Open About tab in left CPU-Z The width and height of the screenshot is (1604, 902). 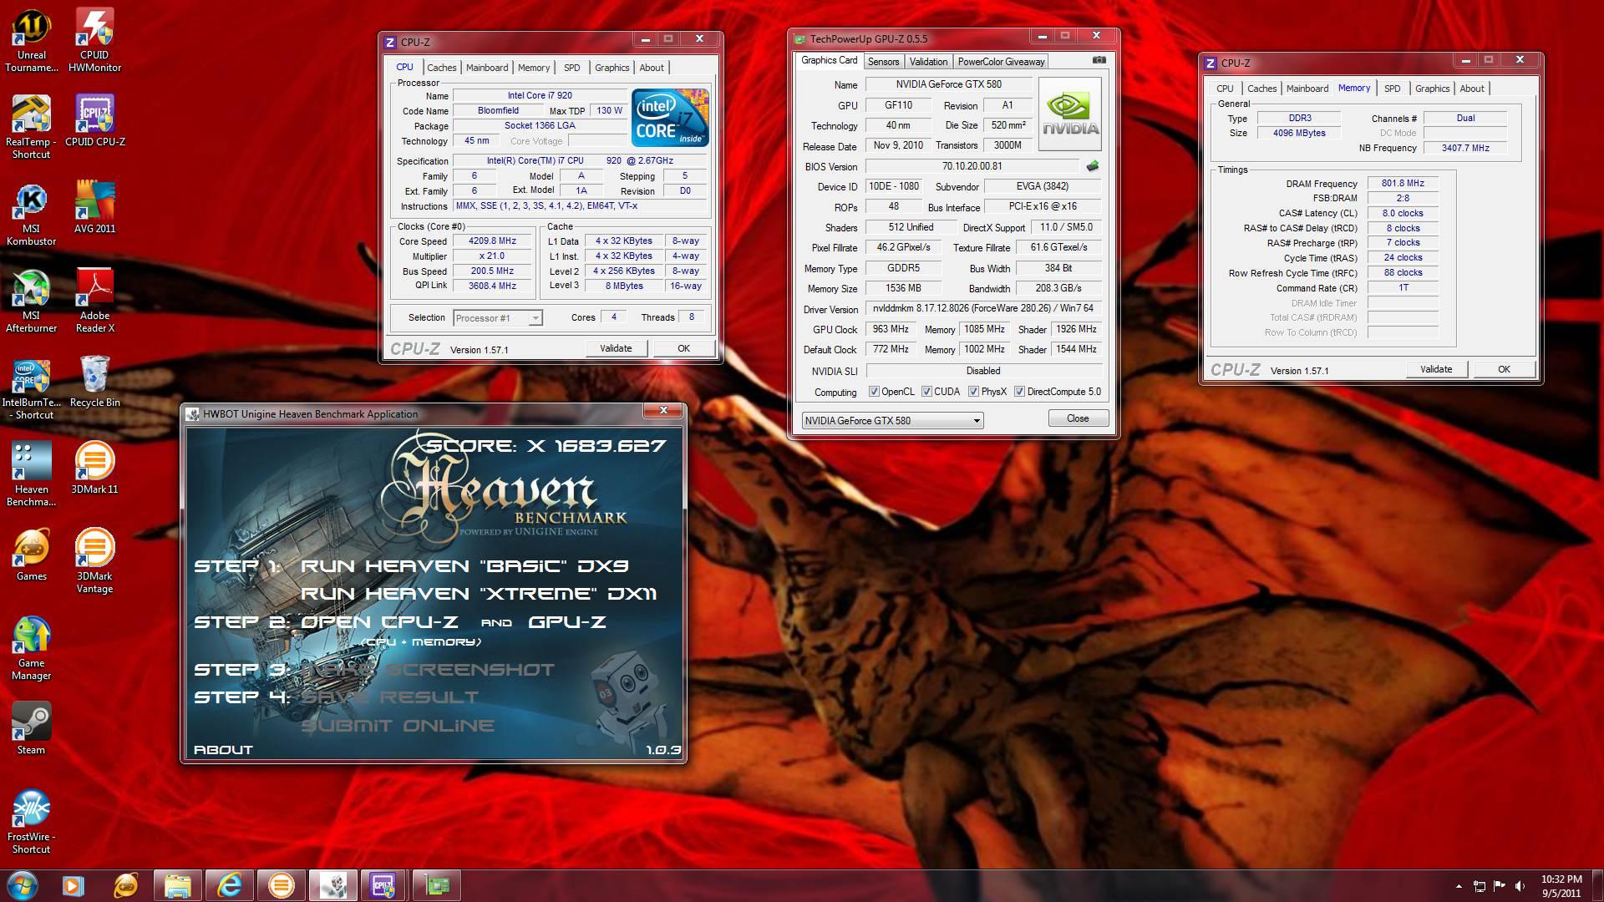click(x=652, y=68)
